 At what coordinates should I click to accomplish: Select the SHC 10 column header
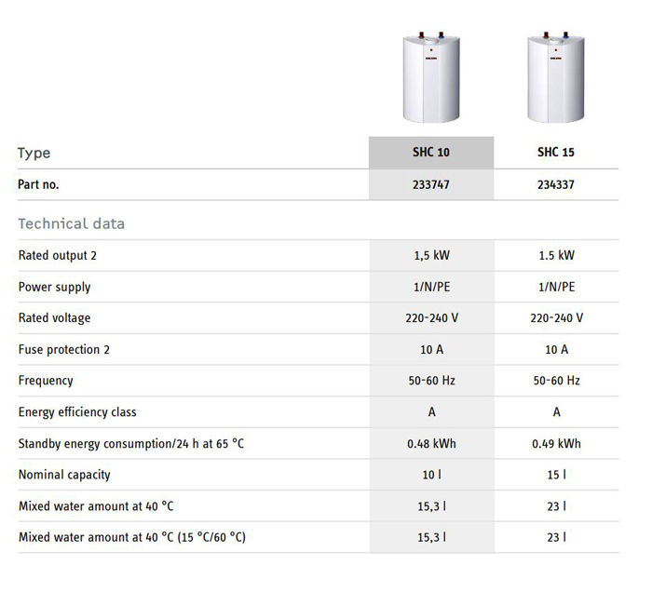point(431,153)
